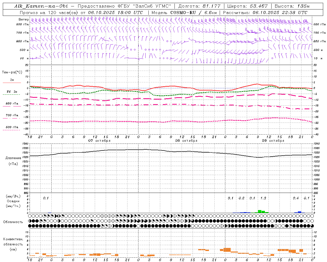Select the "Долгота: 81.177" header value

coord(199,6)
